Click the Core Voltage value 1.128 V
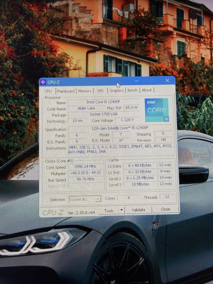This screenshot has height=284, width=213. pyautogui.click(x=127, y=120)
